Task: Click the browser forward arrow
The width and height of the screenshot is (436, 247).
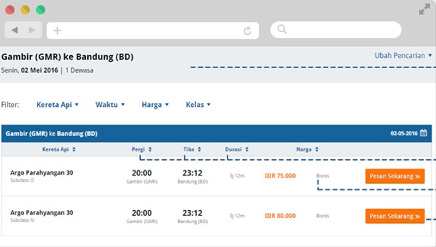Action: tap(32, 30)
